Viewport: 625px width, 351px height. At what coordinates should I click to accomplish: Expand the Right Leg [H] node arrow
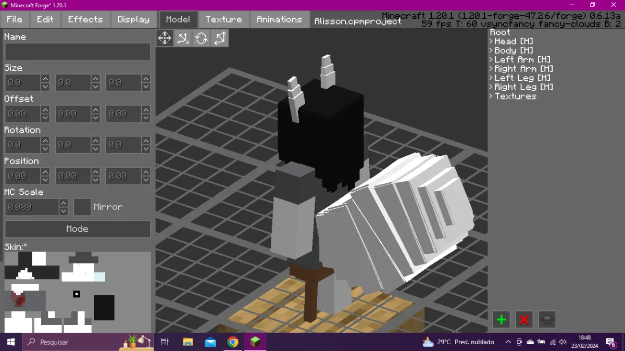coord(491,87)
